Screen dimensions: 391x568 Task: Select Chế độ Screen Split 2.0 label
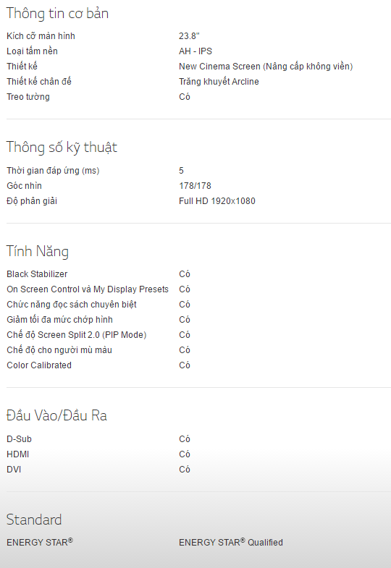77,335
